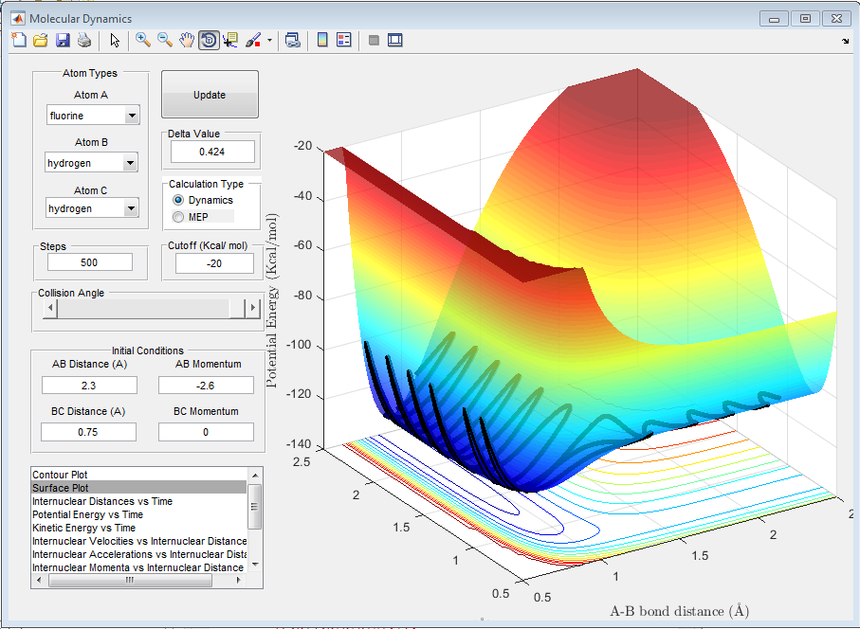Toggle the Rotate 3D tool
The image size is (860, 629).
pos(209,40)
